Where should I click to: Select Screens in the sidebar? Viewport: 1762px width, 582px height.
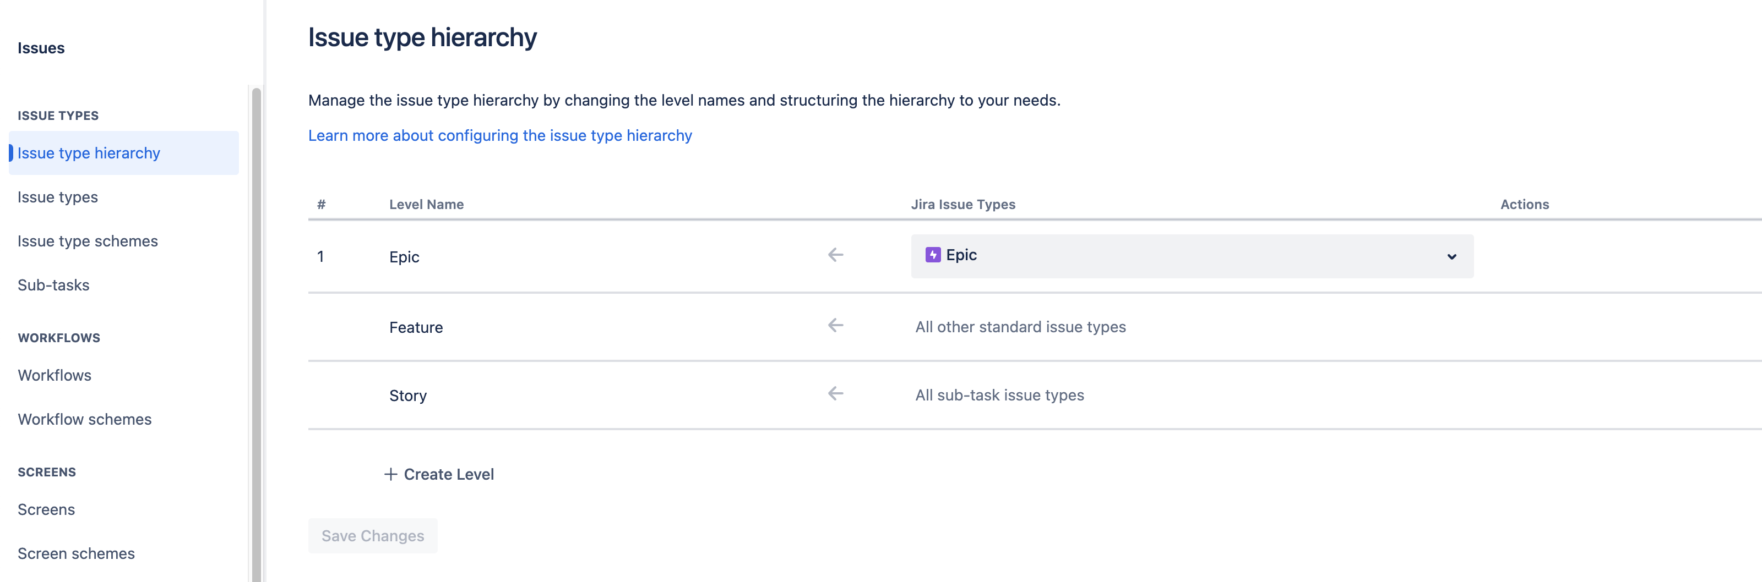(x=46, y=509)
